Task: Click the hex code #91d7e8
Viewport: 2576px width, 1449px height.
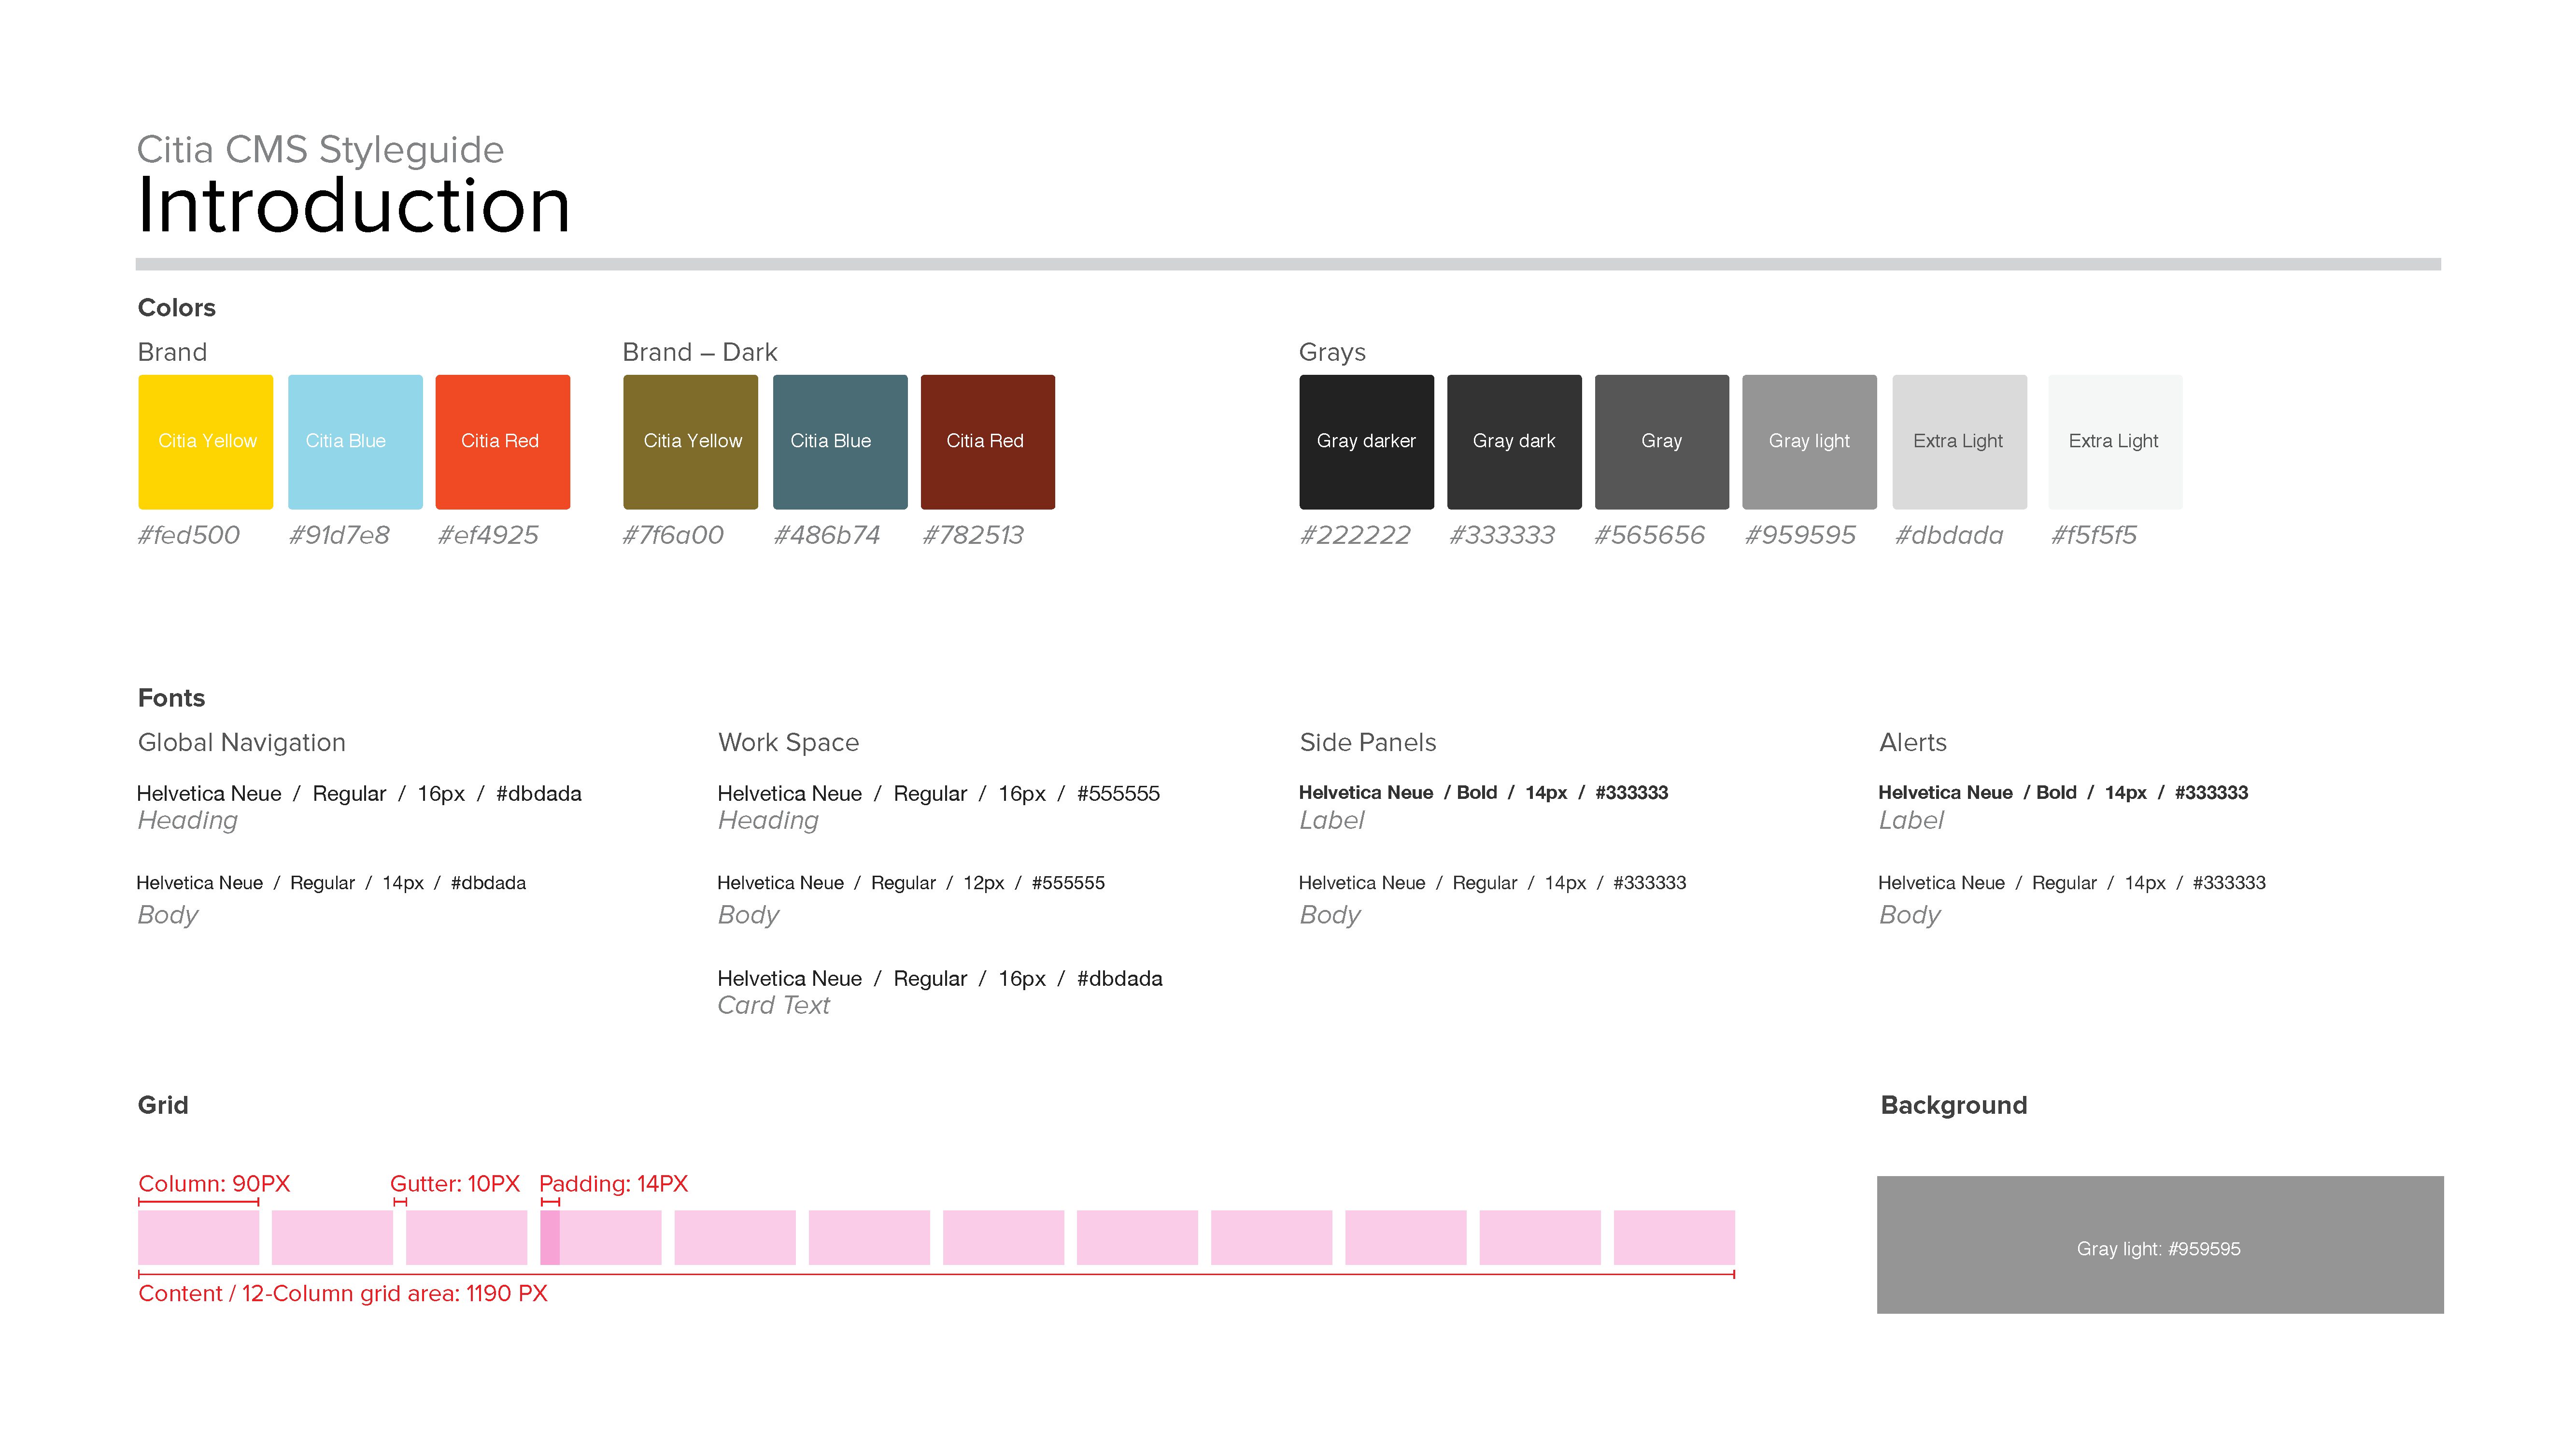Action: [x=339, y=535]
